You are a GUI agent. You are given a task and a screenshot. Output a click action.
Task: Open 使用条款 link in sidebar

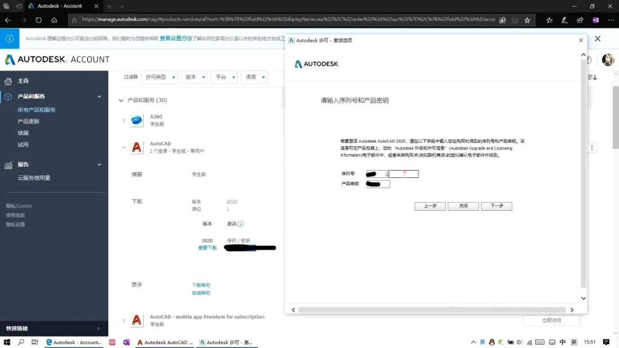point(15,215)
